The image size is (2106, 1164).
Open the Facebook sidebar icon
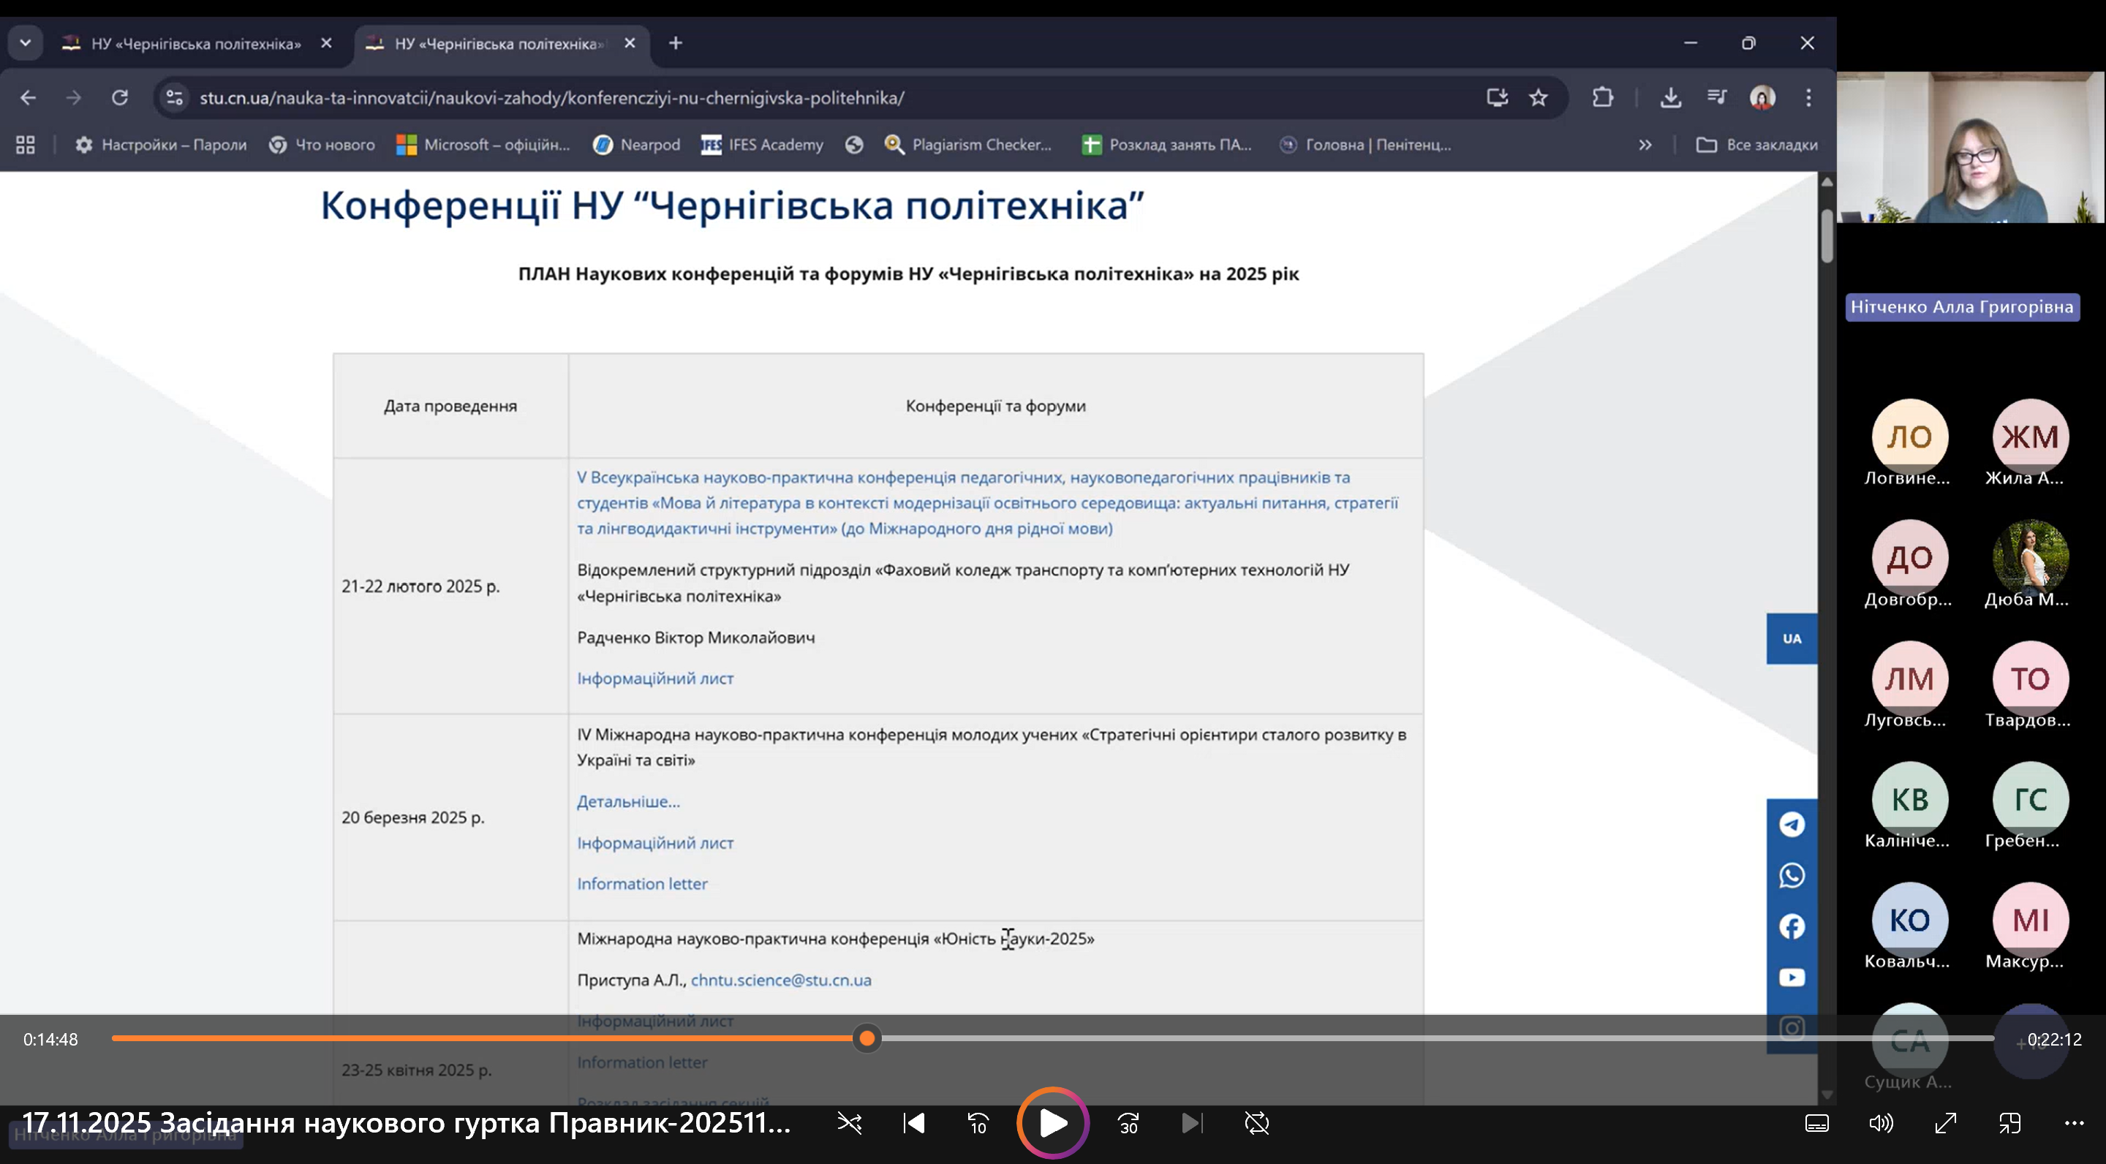click(x=1792, y=926)
